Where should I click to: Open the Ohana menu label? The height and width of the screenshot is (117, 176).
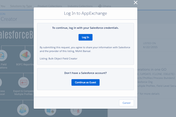click(x=107, y=6)
